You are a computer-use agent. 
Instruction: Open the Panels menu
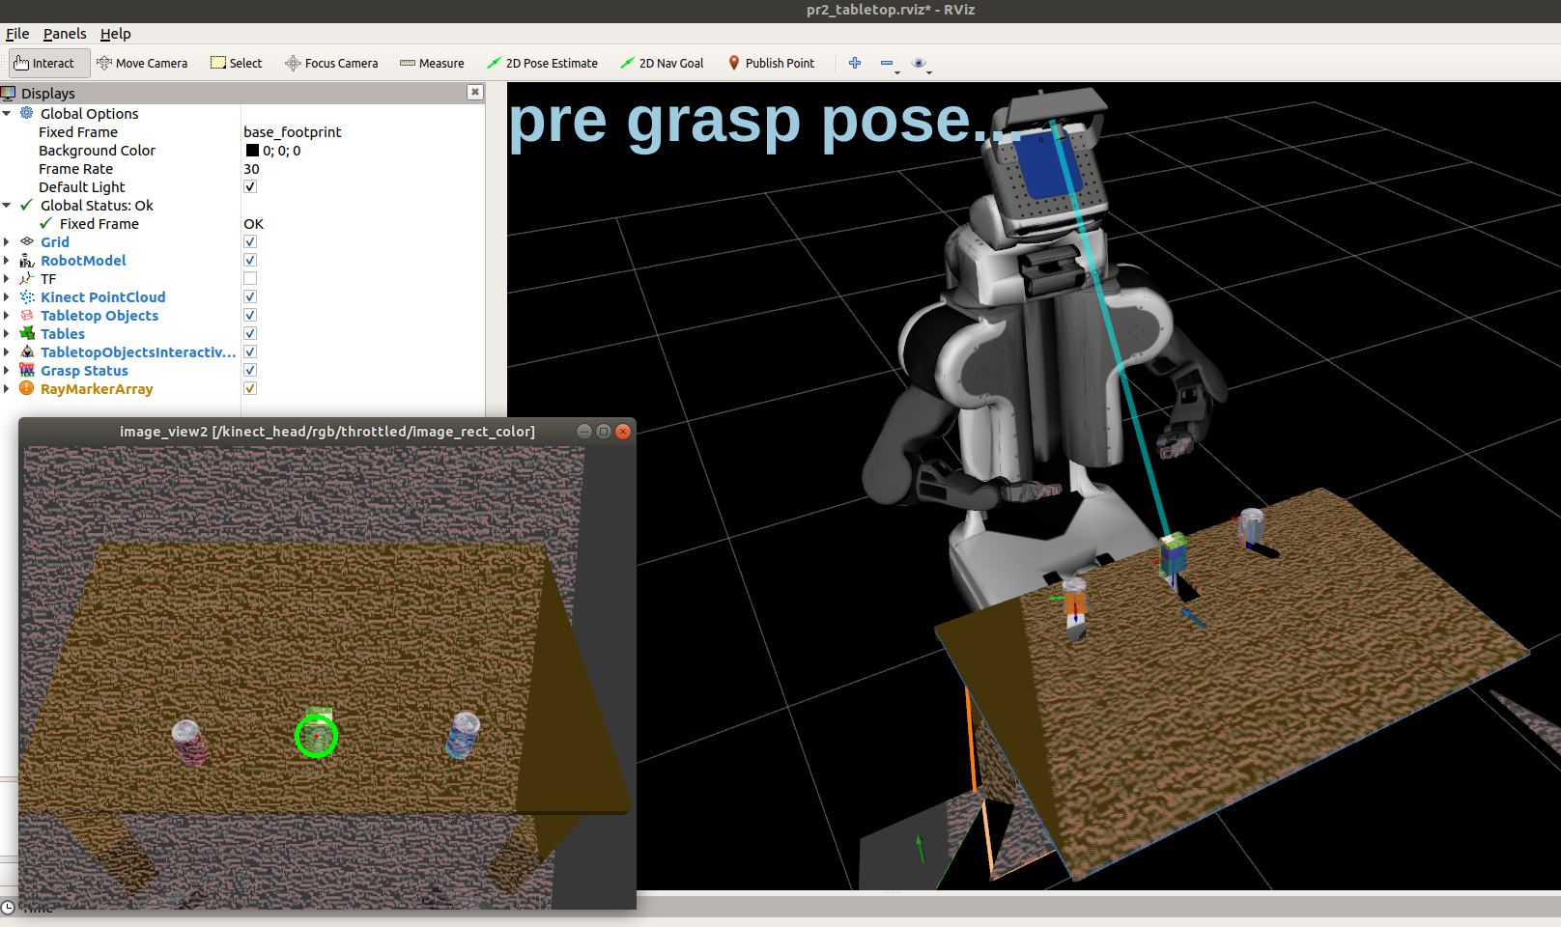tap(65, 34)
